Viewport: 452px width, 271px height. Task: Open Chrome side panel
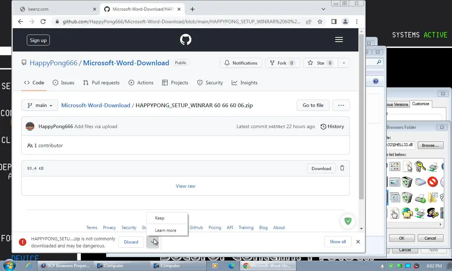tap(334, 22)
